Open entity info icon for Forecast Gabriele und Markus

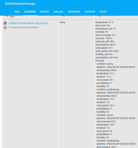(5, 28)
